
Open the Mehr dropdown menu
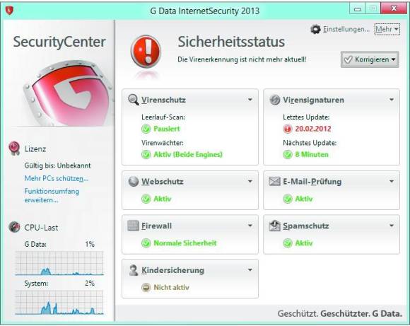click(x=387, y=29)
